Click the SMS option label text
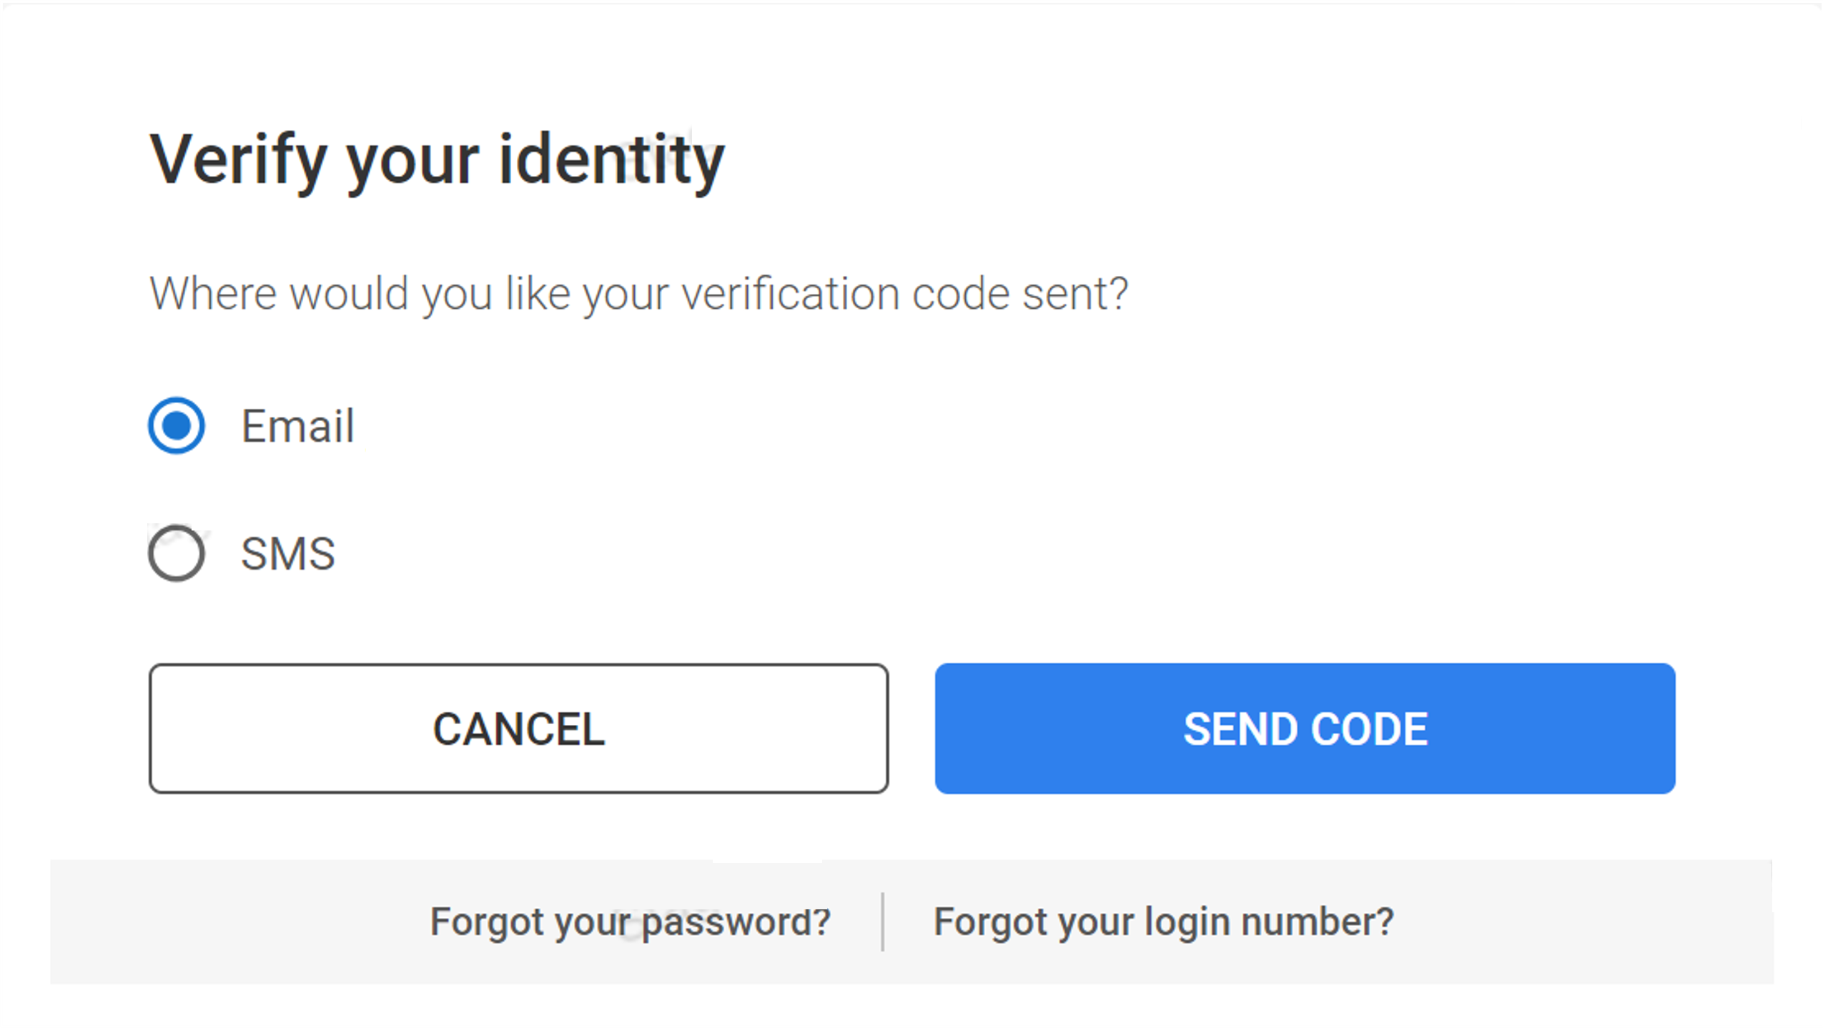The image size is (1843, 1028). 287,554
